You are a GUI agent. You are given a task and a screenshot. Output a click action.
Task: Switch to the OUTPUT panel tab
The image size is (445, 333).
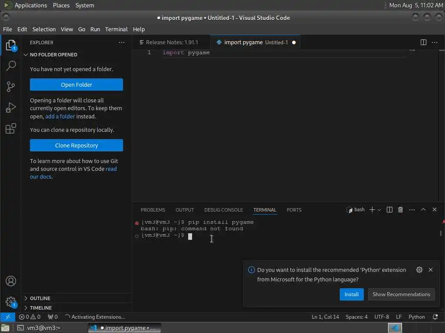click(185, 210)
